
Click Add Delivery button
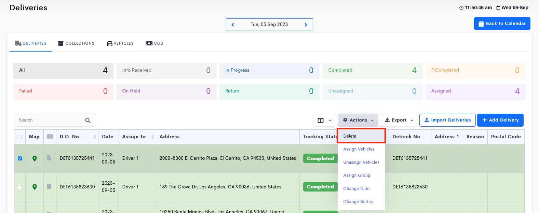[x=500, y=120]
